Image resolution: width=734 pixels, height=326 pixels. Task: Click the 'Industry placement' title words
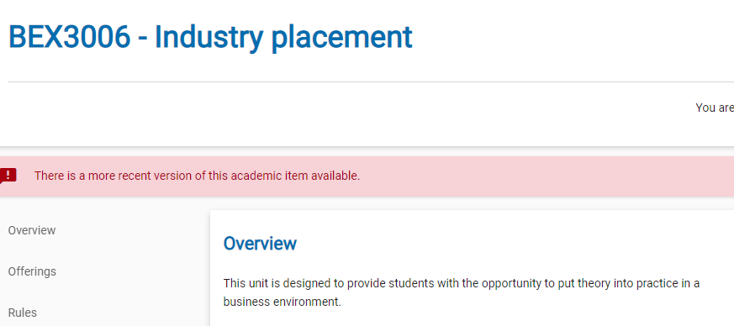(283, 38)
